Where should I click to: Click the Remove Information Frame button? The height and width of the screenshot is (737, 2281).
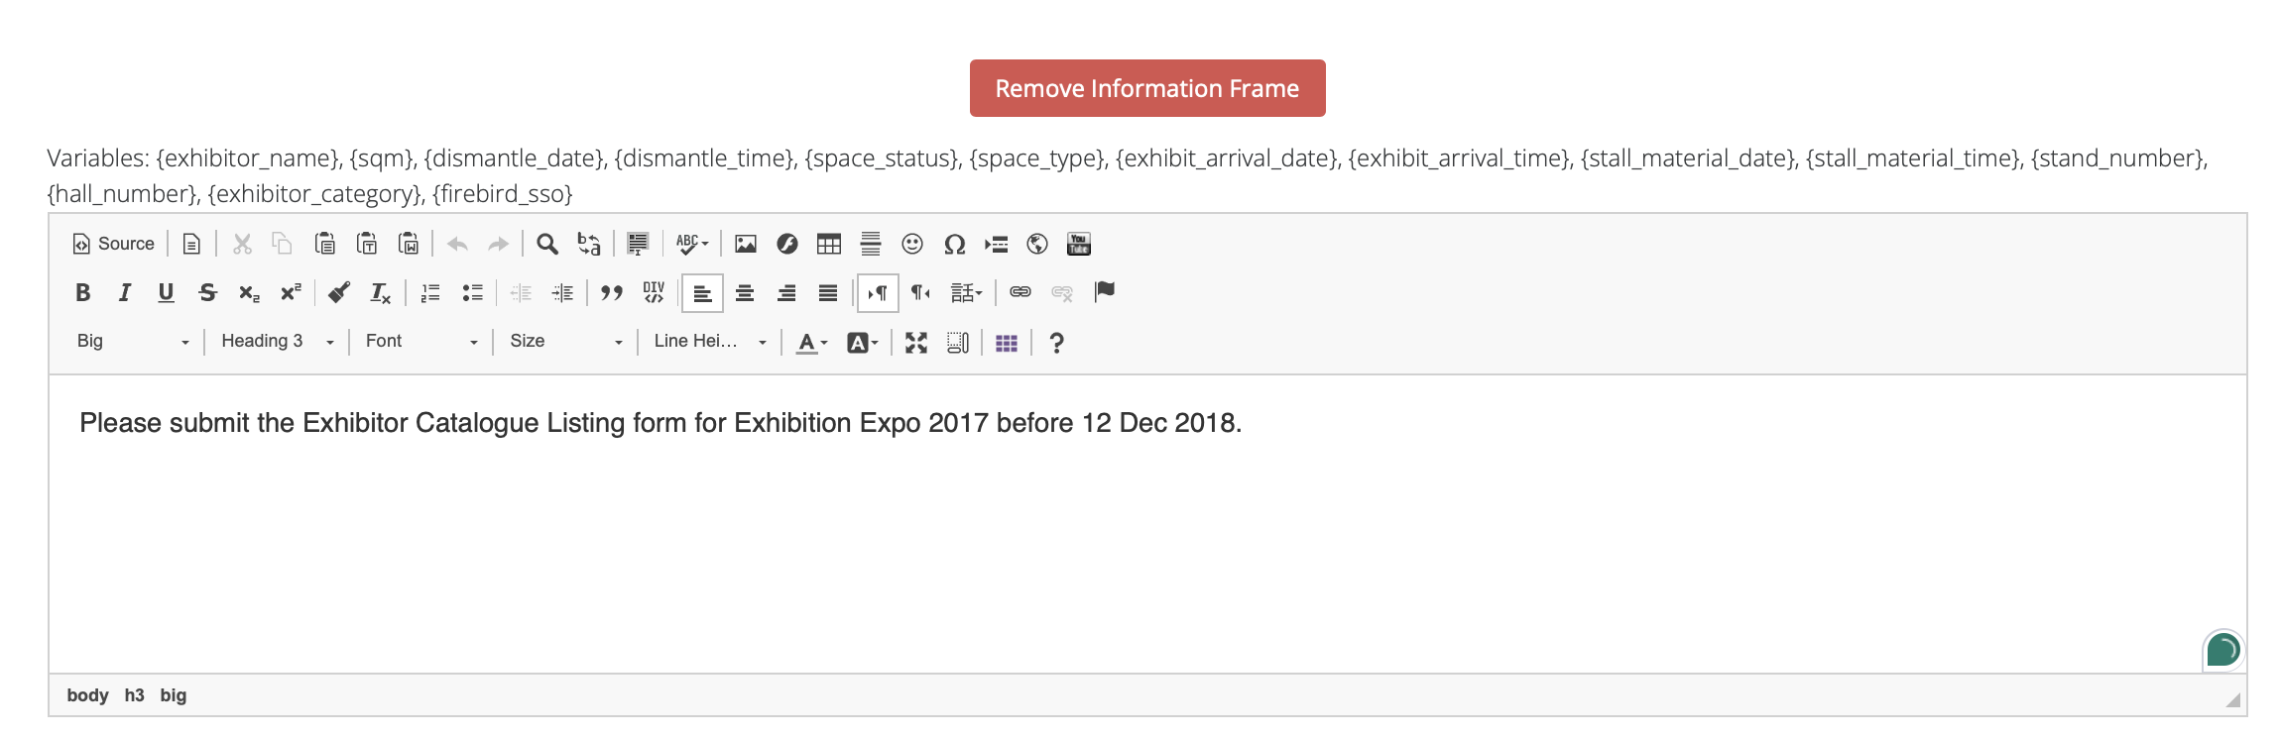click(x=1146, y=88)
